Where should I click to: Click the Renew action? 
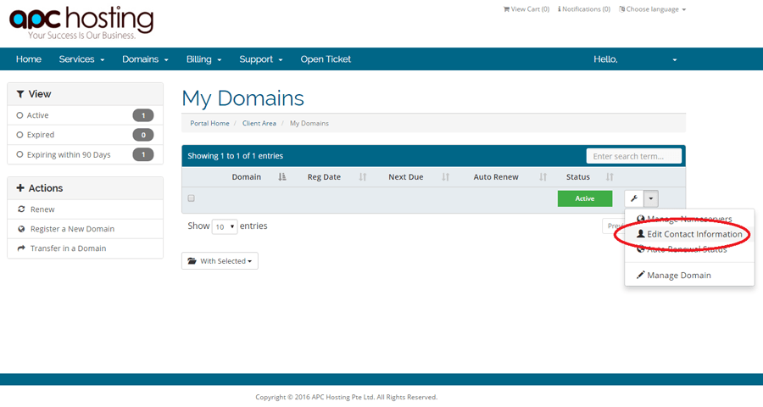tap(85, 209)
